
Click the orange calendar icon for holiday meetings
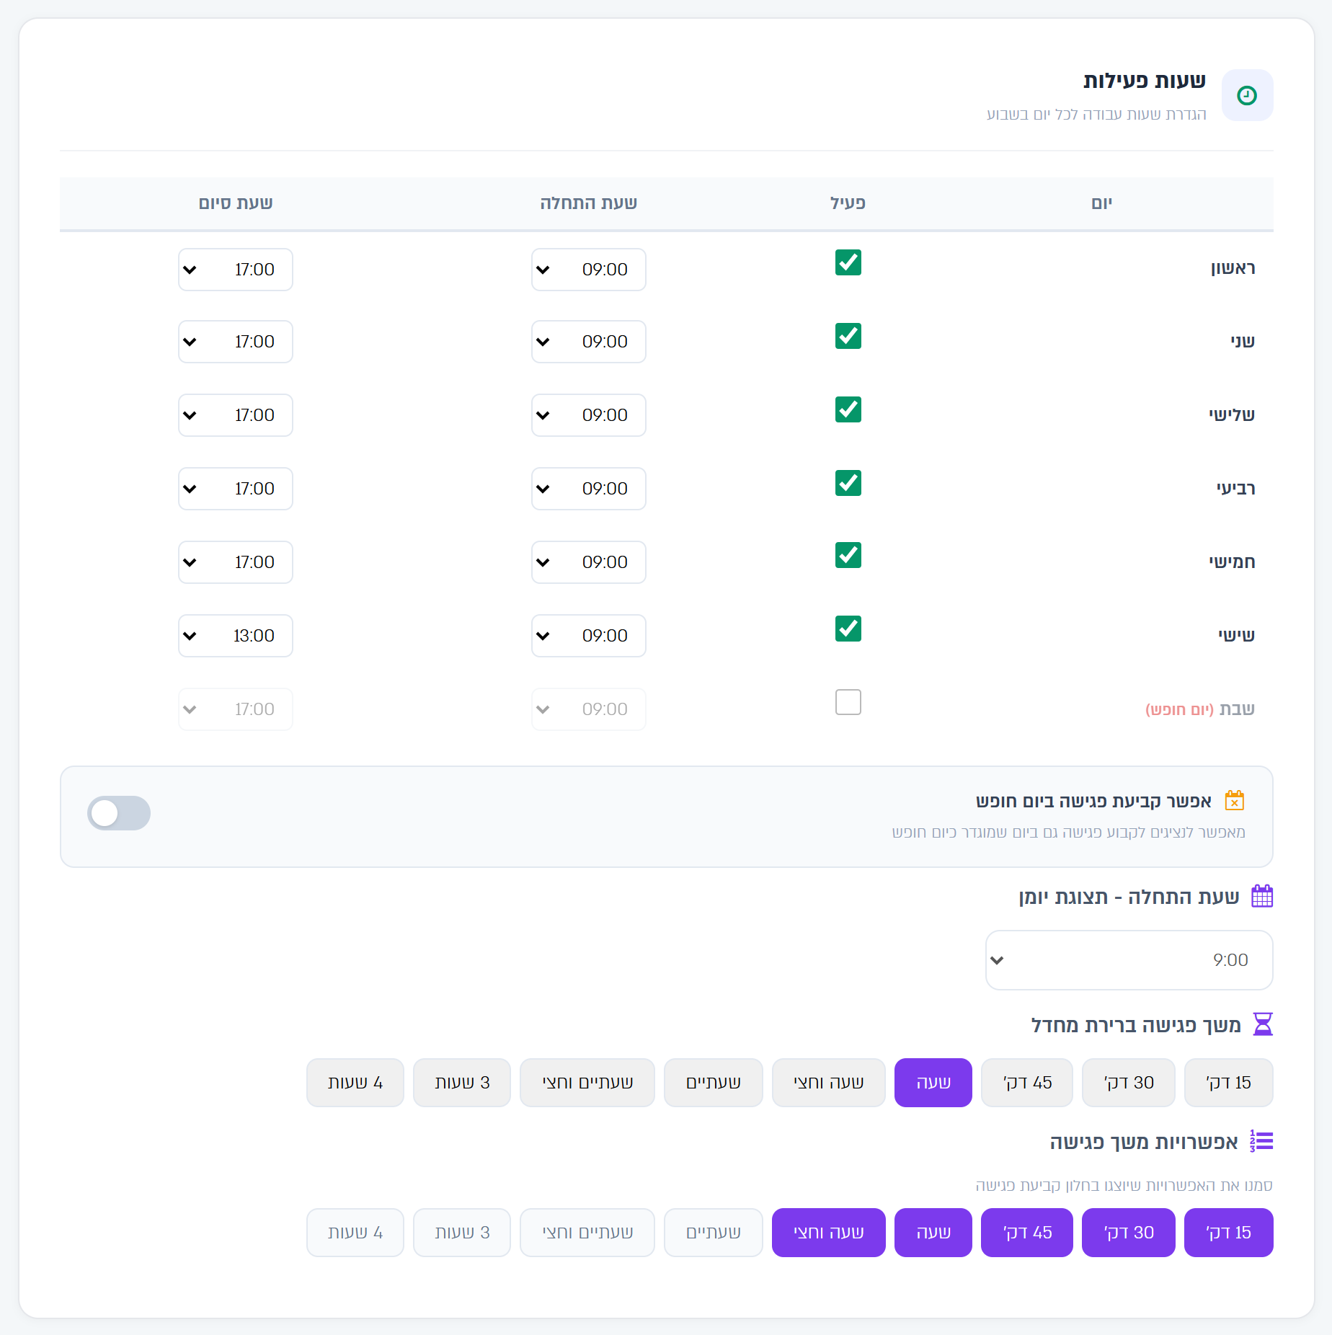(x=1235, y=800)
